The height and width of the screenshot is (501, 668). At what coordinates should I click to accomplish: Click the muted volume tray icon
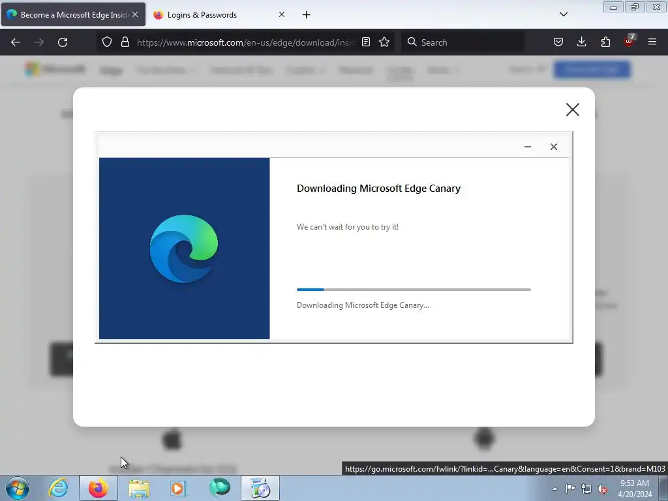pyautogui.click(x=602, y=489)
